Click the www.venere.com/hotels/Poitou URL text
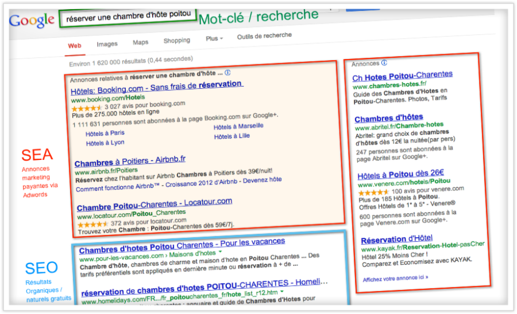517x314 pixels. 404,182
